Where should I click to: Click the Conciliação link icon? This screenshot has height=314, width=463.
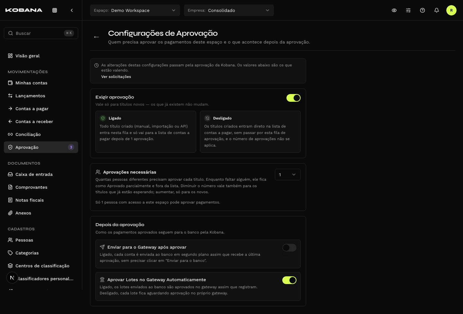[10, 134]
